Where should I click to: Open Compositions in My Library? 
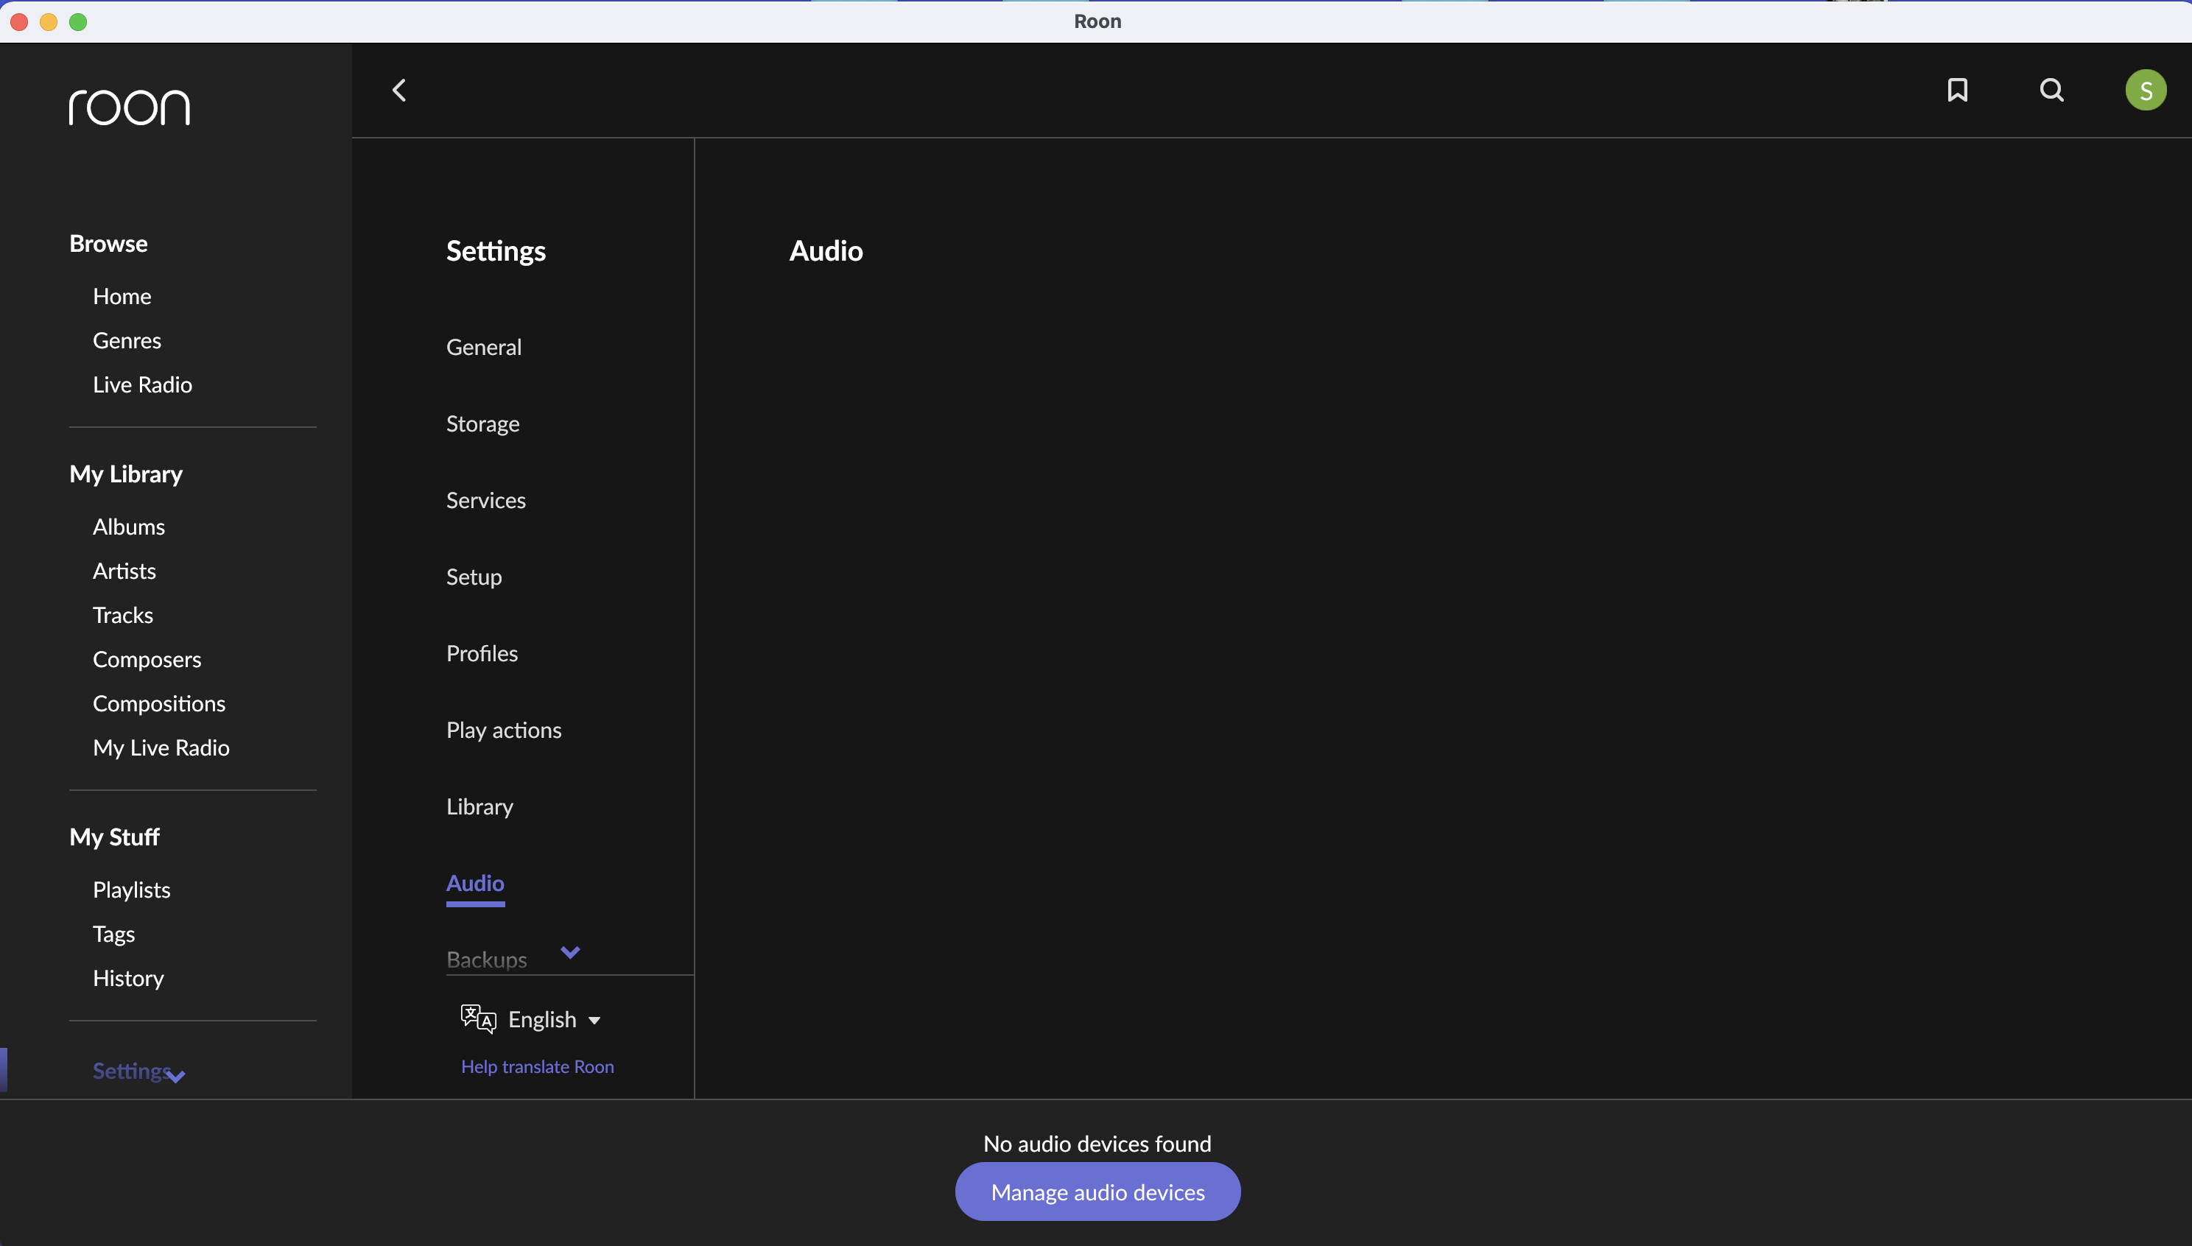tap(159, 703)
